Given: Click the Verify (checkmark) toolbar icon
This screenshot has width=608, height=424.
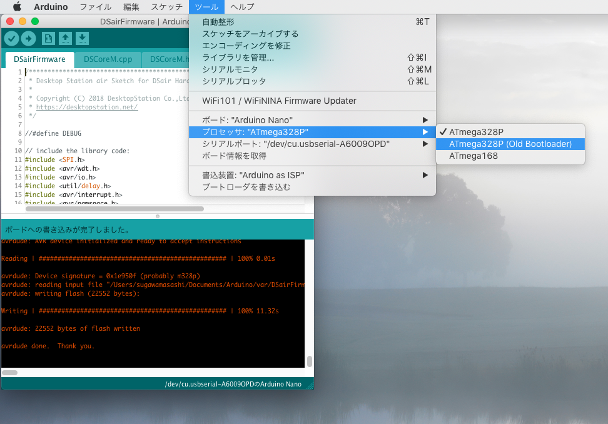Looking at the screenshot, I should click(x=12, y=38).
